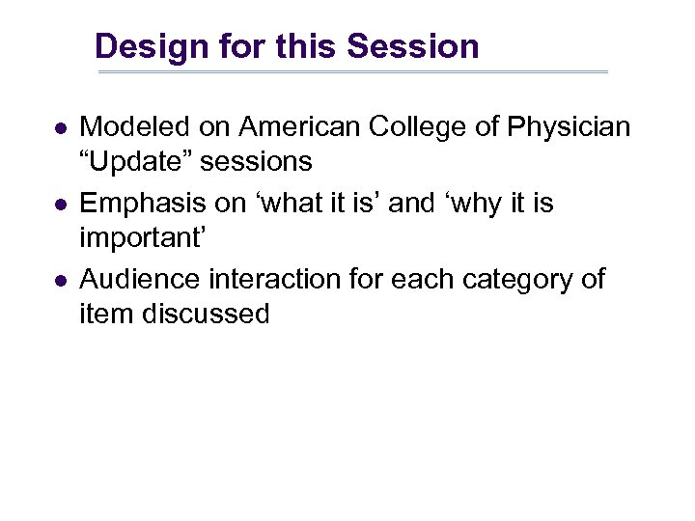
Task: Click the text 'item discussed'
Action: click(x=174, y=314)
